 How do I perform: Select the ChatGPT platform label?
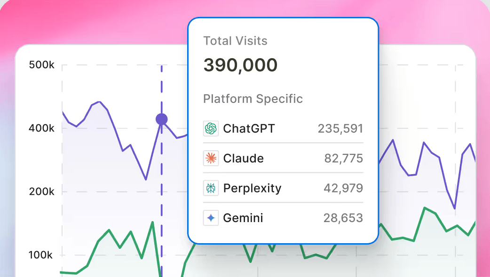tap(249, 129)
